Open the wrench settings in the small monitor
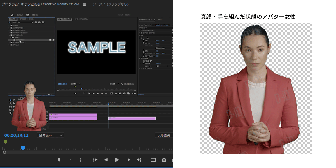Viewport: 336px width, 168px height. click(122, 84)
